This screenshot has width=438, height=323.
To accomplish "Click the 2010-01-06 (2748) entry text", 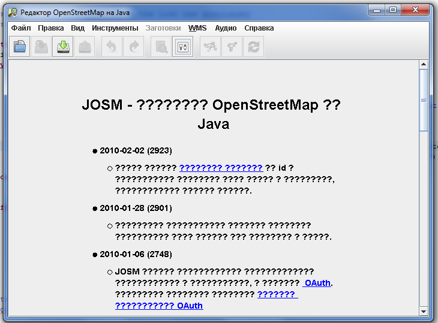I will click(x=136, y=254).
